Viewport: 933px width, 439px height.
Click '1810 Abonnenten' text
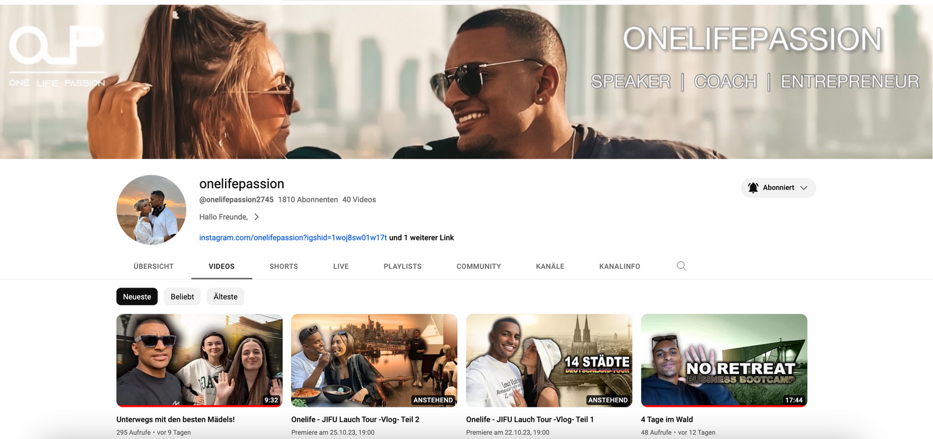[308, 200]
